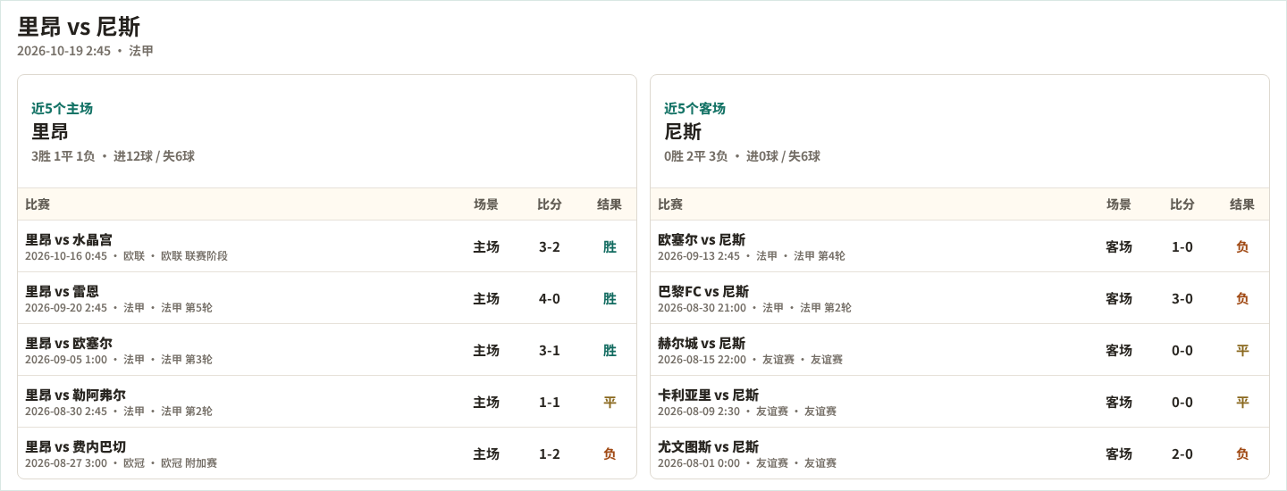Open the 里昂 vs 水晶宫 match row
Screen dimensions: 1287x491
(327, 246)
